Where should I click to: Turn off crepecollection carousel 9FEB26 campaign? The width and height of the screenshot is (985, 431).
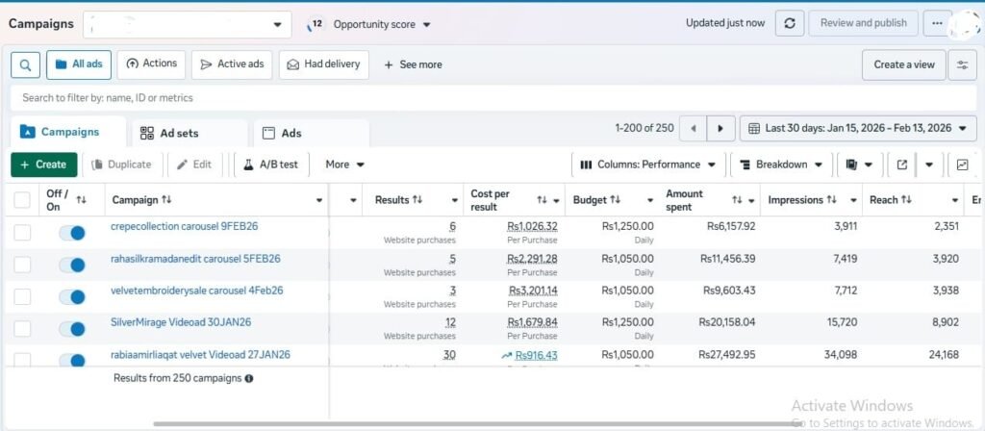71,233
